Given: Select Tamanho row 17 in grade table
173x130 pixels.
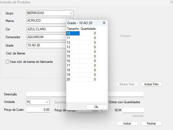Looking at the screenshot, I should (x=73, y=66).
